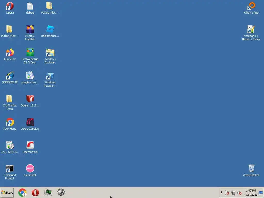Image resolution: width=264 pixels, height=198 pixels.
Task: Click the muted volume tray icon
Action: (239, 193)
